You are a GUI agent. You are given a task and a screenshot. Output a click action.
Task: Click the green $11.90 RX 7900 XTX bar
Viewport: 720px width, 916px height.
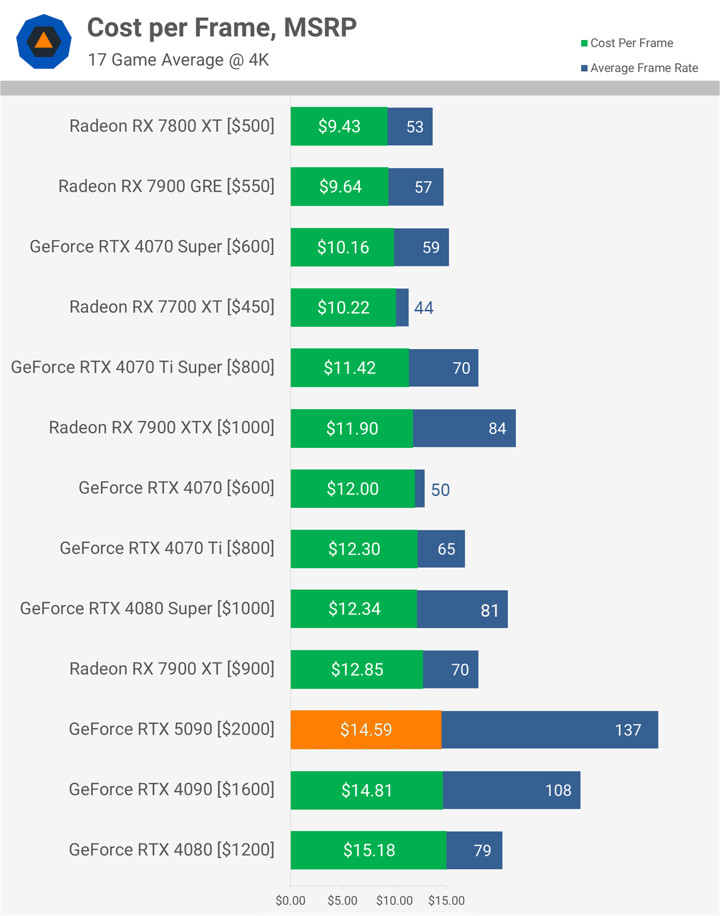click(x=351, y=428)
